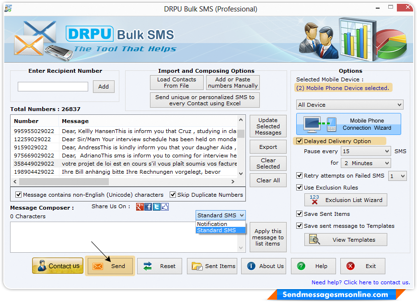This screenshot has height=302, width=417.
Task: Select Notification from the dropdown list
Action: (220, 224)
